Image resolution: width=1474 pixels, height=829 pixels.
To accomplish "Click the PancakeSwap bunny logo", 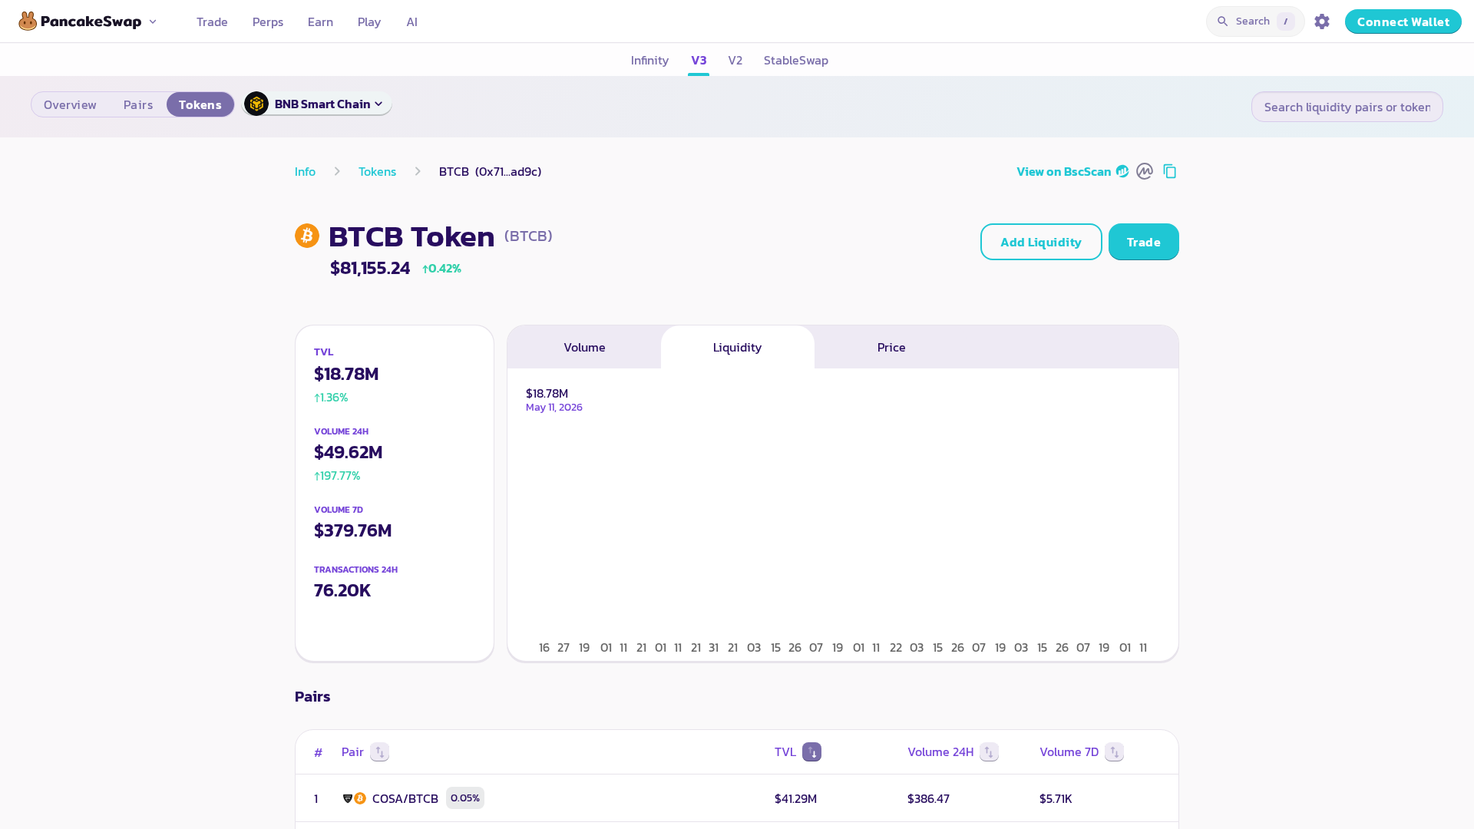I will point(28,21).
